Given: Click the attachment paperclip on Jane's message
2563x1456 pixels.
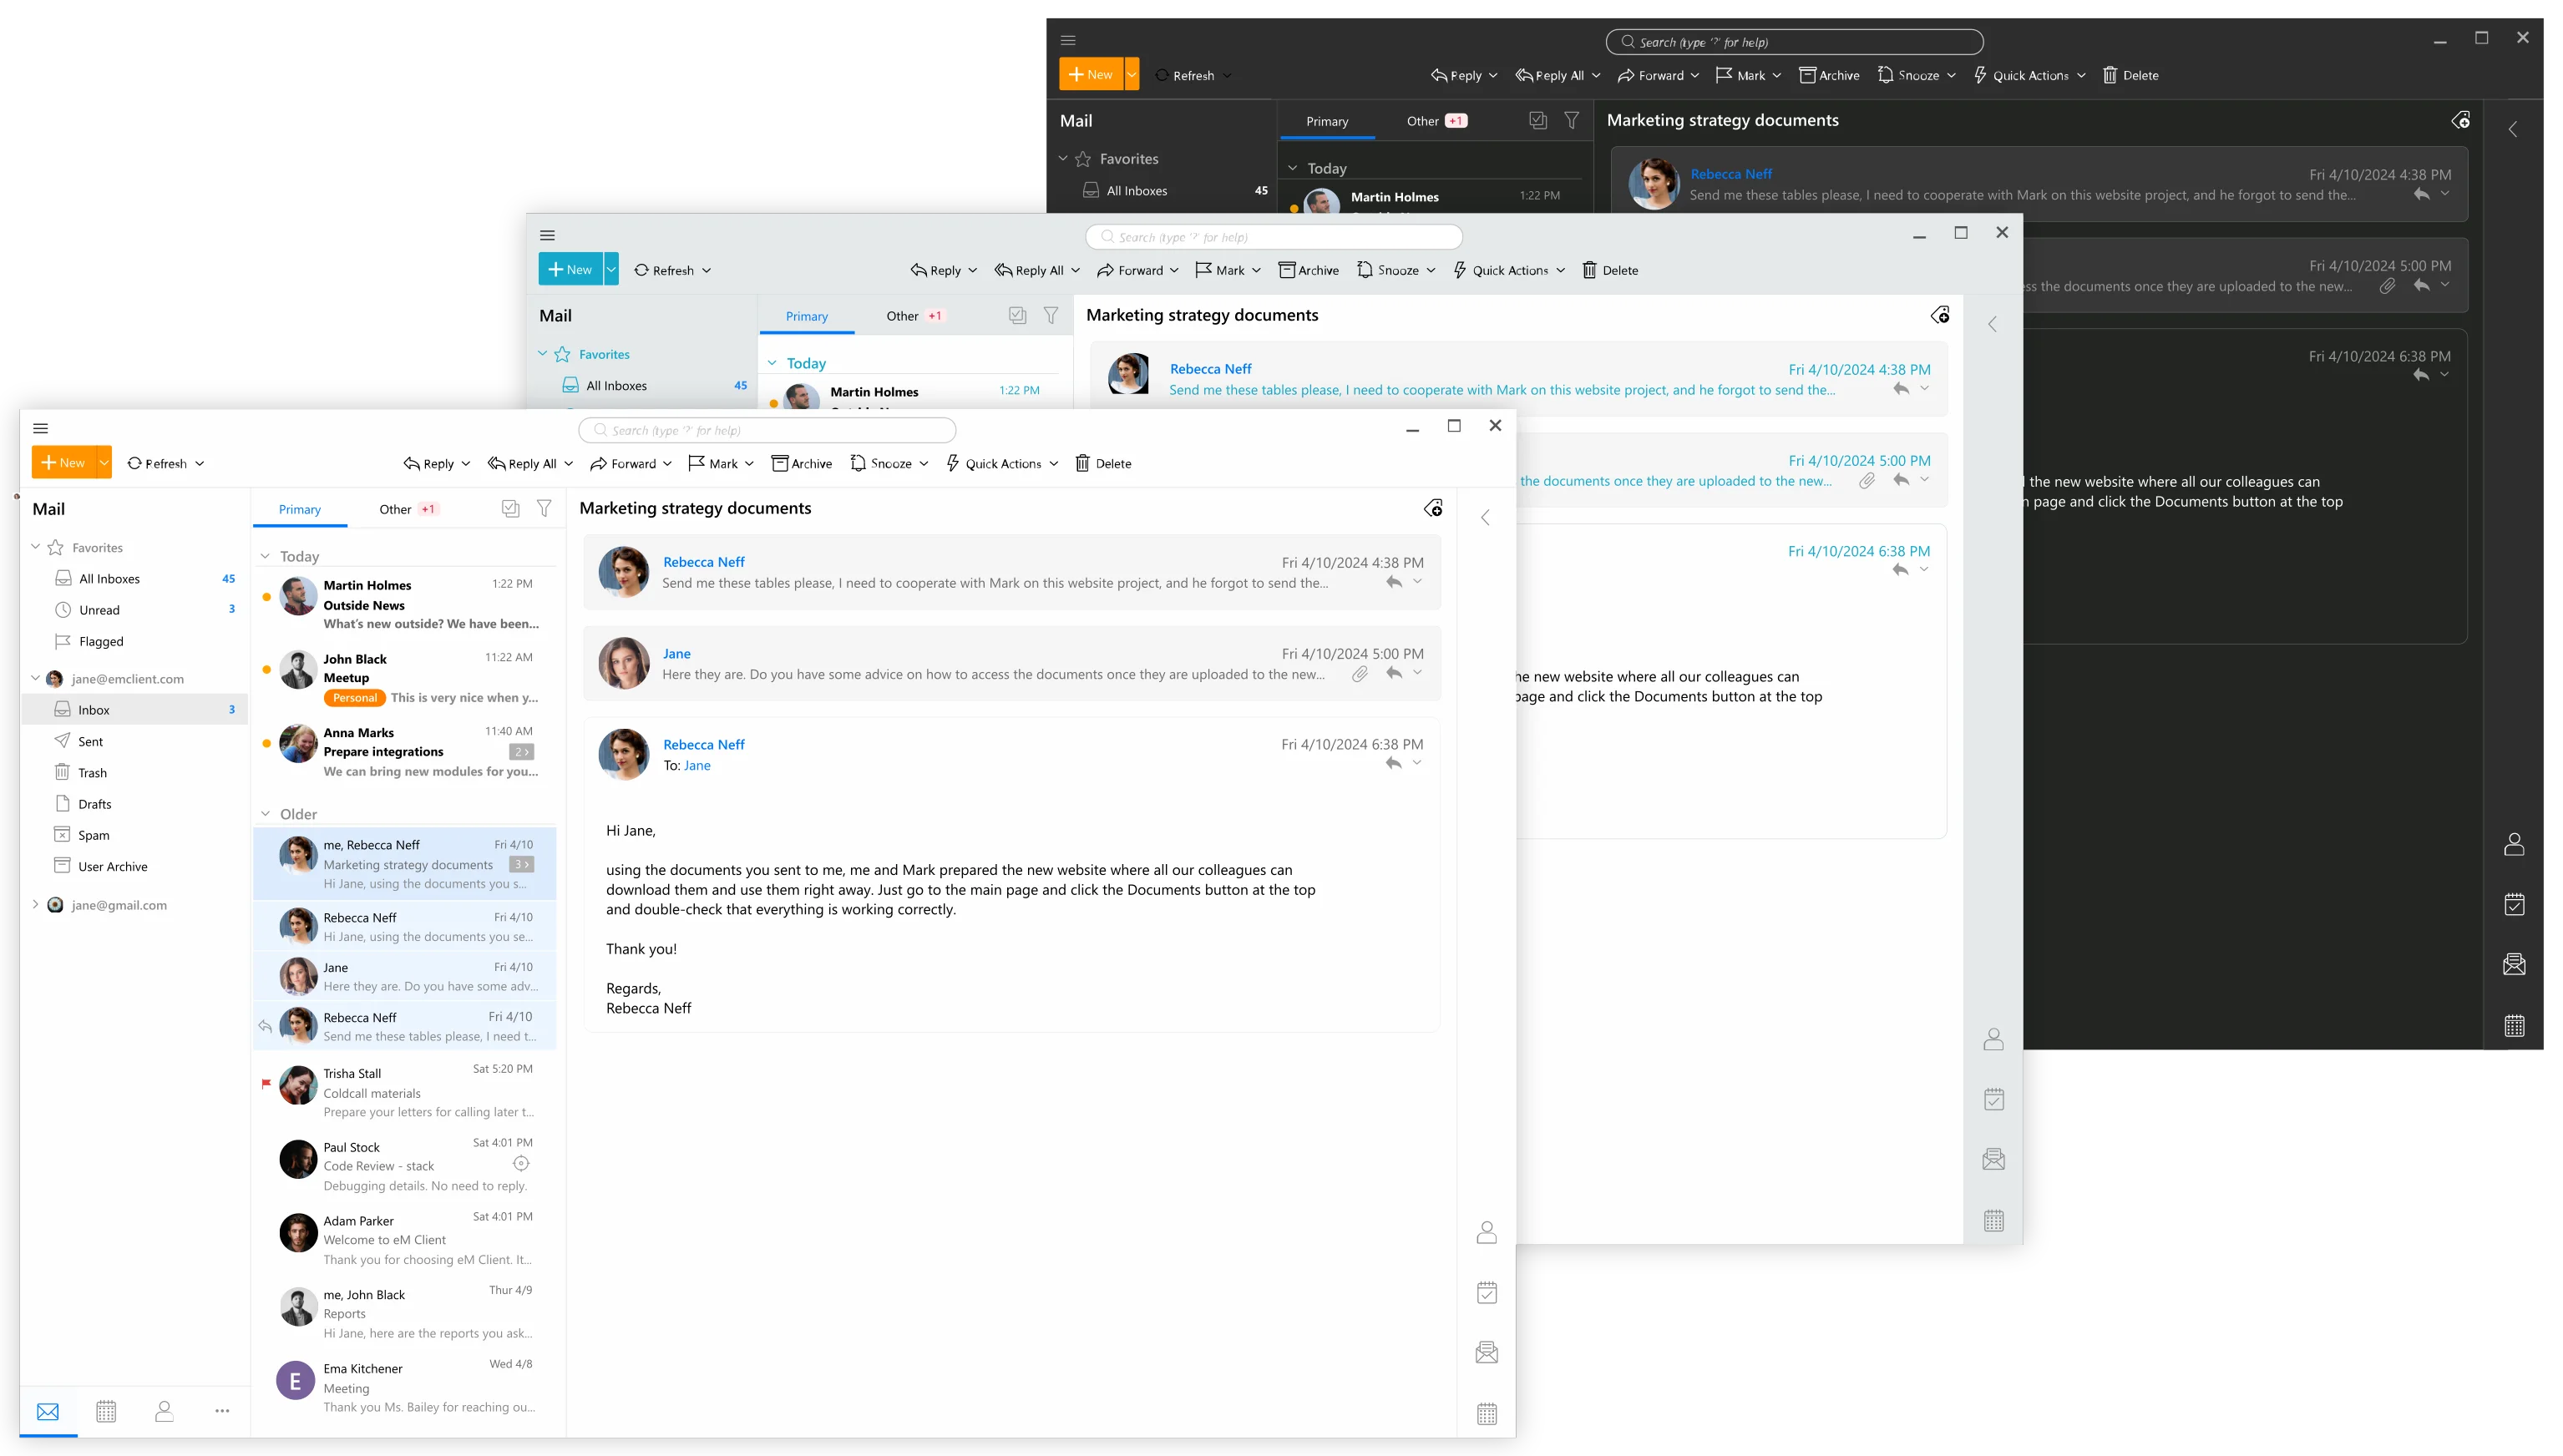Looking at the screenshot, I should tap(1360, 674).
